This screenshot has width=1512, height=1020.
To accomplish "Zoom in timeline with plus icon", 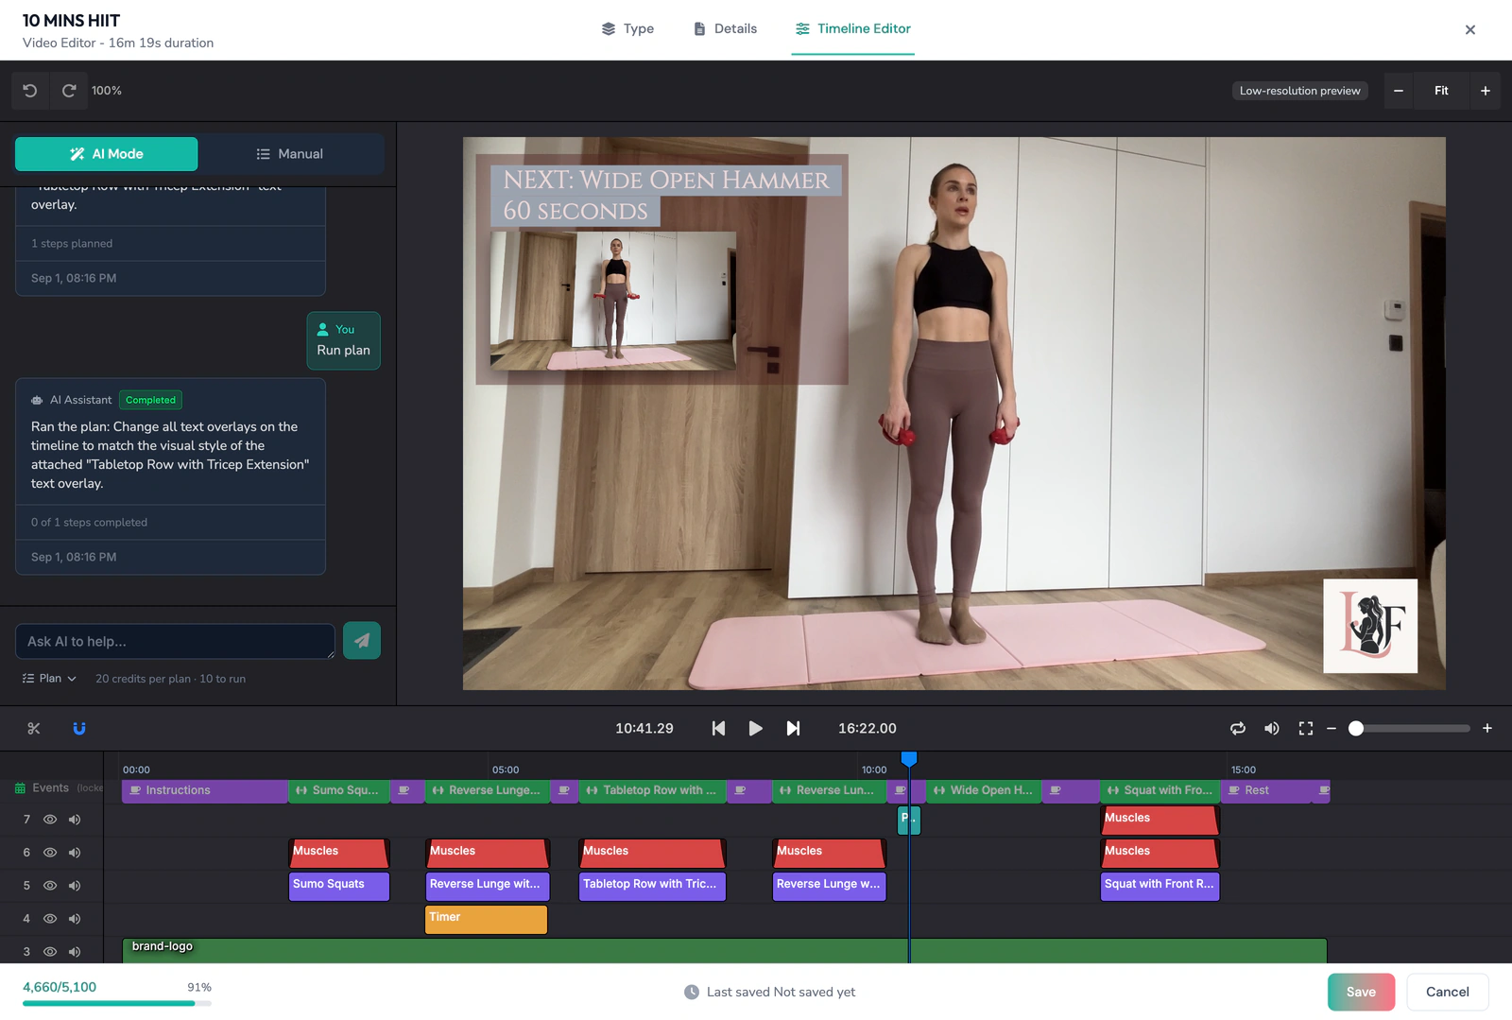I will (x=1487, y=728).
